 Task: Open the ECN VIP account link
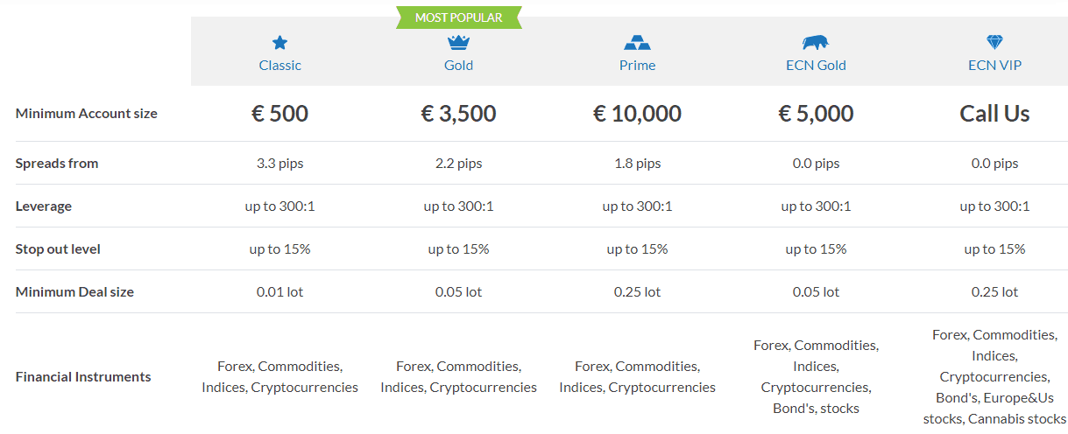point(994,65)
